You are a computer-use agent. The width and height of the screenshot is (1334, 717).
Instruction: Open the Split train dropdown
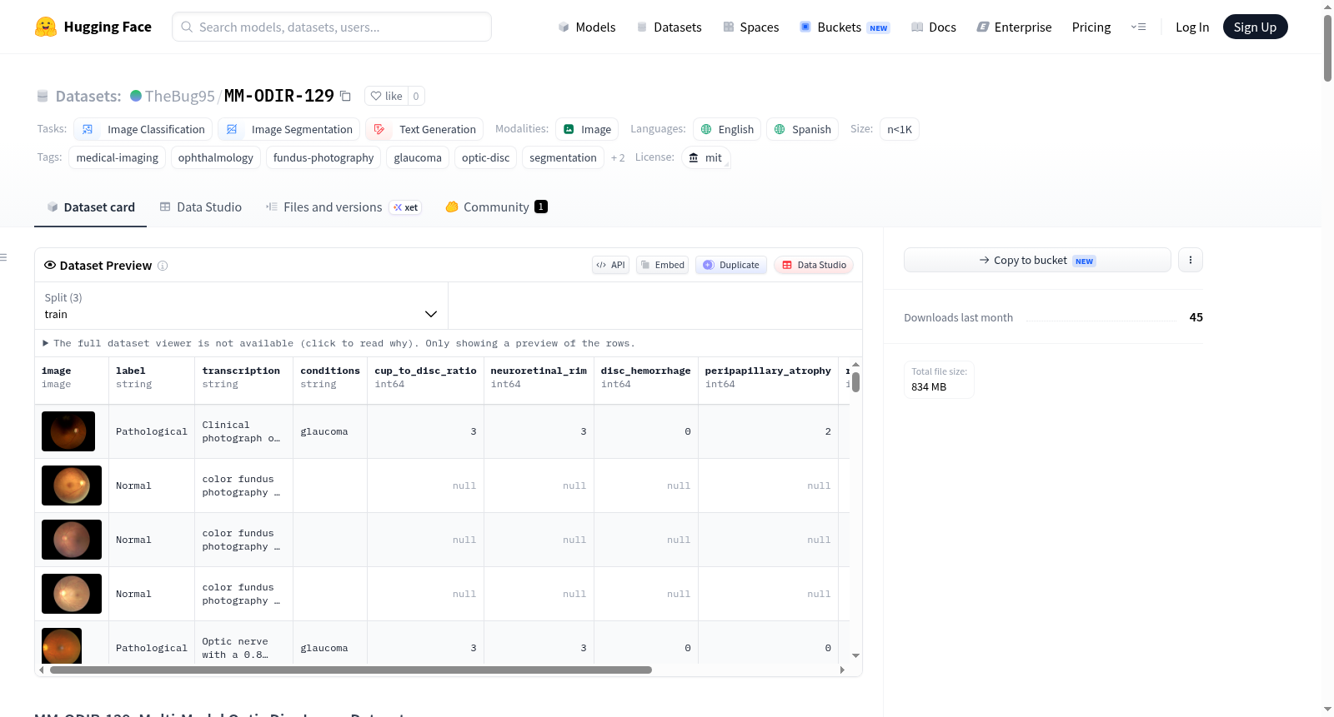241,306
